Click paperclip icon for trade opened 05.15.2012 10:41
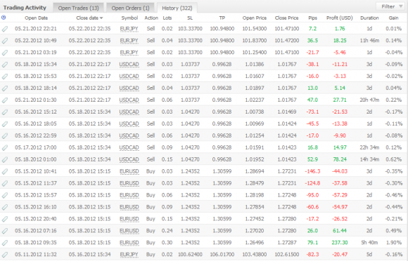This screenshot has width=408, height=261. (x=5, y=171)
